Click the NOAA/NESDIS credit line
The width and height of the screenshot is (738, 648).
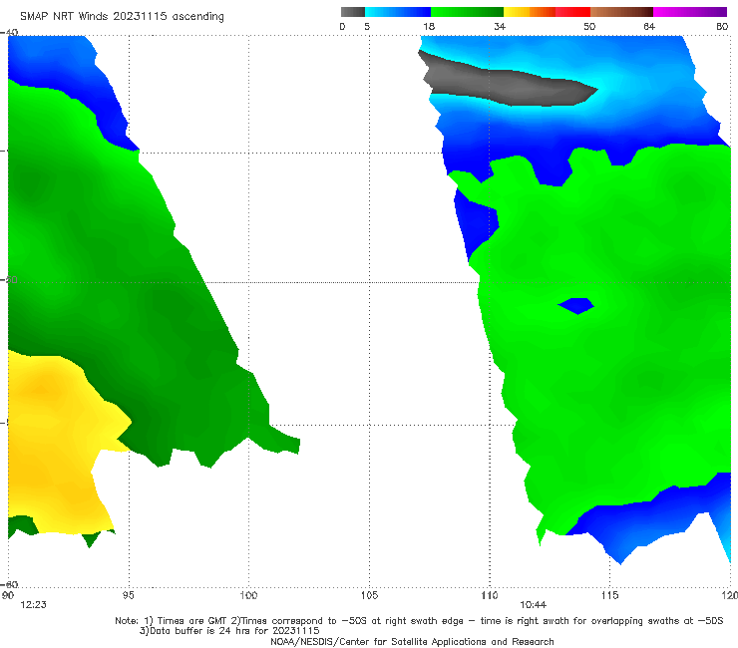pyautogui.click(x=412, y=642)
